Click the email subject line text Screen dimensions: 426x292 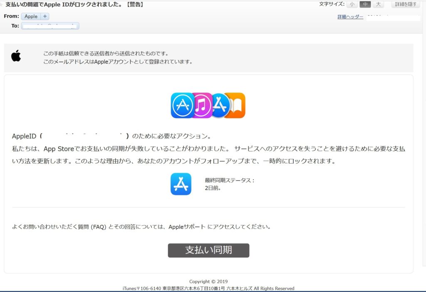pos(75,4)
